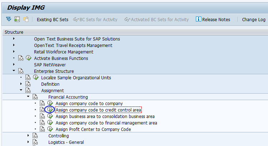Select 'Assign company code to financial management area' text

106,123
